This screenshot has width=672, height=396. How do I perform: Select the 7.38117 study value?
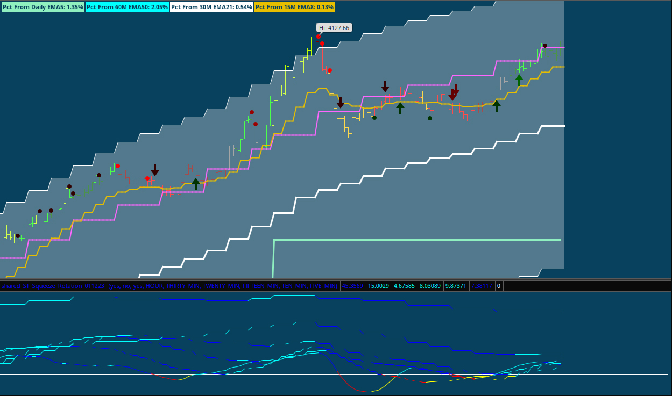482,286
